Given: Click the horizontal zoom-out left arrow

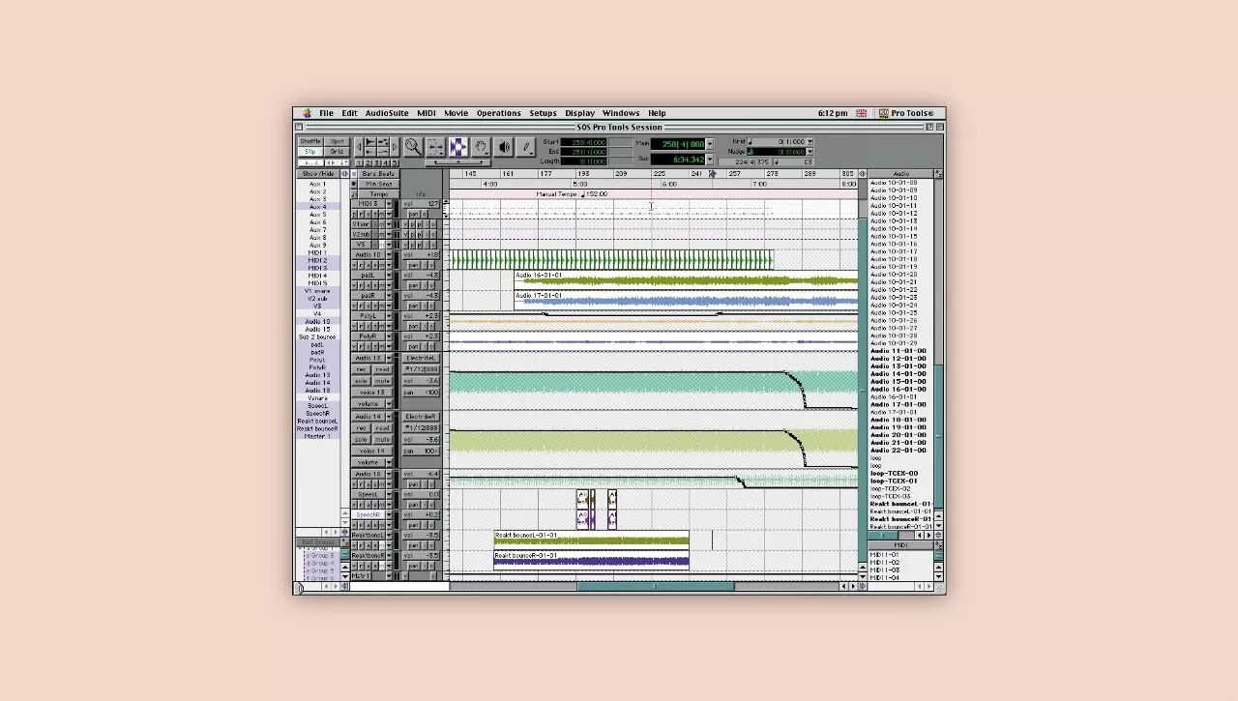Looking at the screenshot, I should pyautogui.click(x=359, y=147).
